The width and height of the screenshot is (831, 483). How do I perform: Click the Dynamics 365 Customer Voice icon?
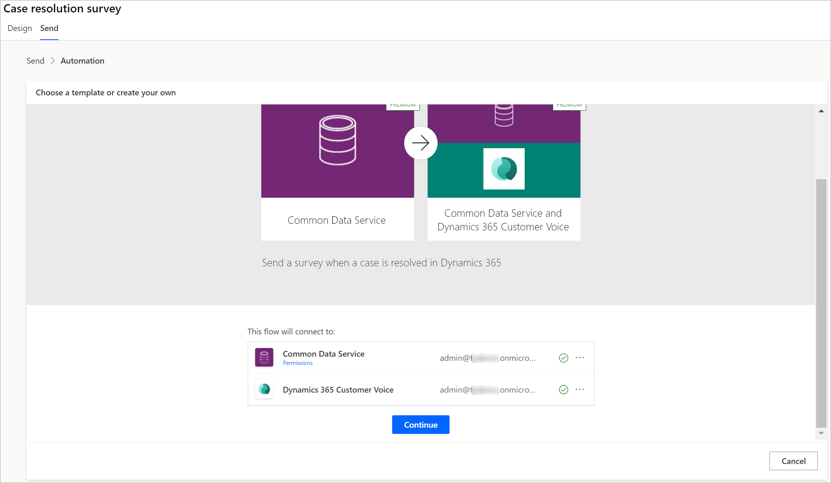pyautogui.click(x=265, y=390)
